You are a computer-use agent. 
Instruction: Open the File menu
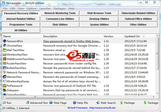pos(5,8)
